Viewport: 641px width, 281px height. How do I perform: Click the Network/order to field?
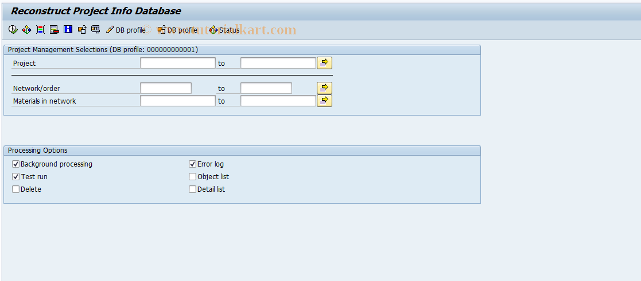tap(266, 88)
